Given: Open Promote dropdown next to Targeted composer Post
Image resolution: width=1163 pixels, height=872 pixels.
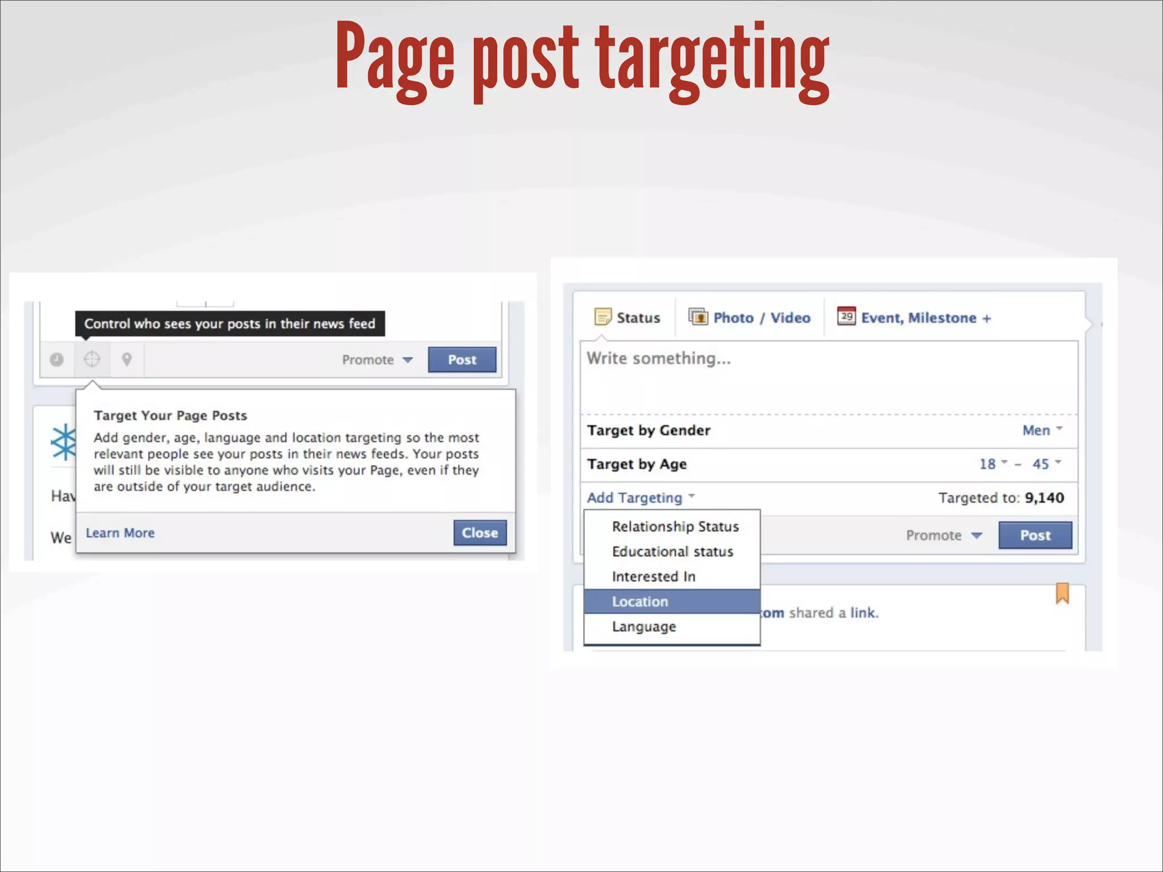Looking at the screenshot, I should pos(944,535).
